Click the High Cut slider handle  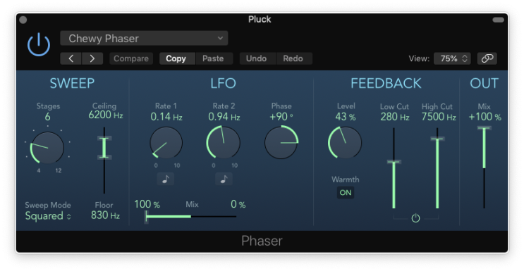[x=437, y=139]
